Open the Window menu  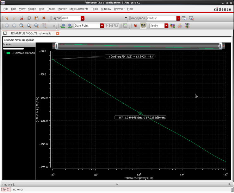(x=106, y=9)
